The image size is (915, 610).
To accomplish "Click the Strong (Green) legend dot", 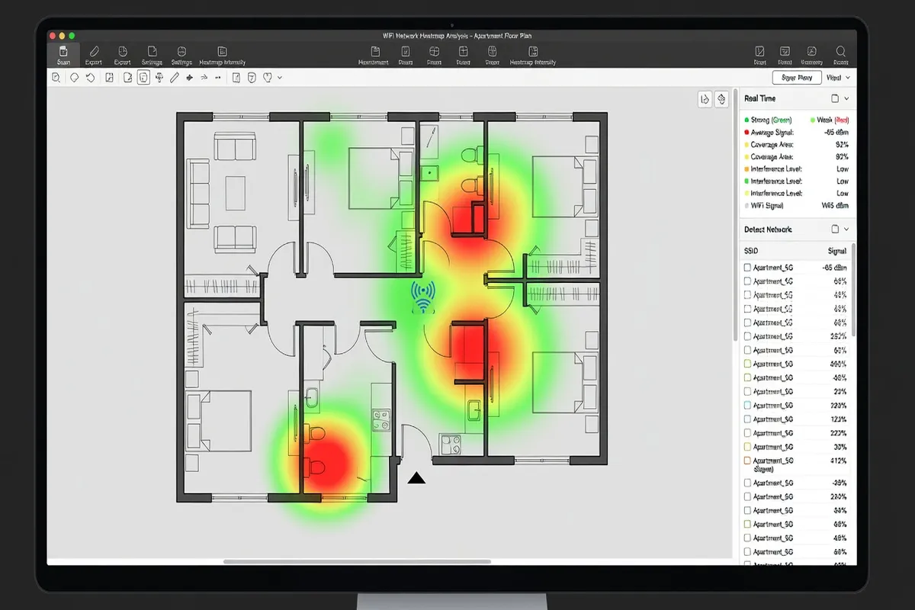I will coord(746,120).
